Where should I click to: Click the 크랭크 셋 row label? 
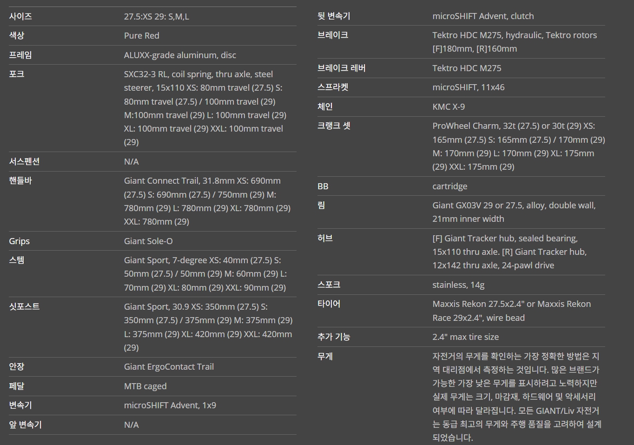(x=334, y=126)
